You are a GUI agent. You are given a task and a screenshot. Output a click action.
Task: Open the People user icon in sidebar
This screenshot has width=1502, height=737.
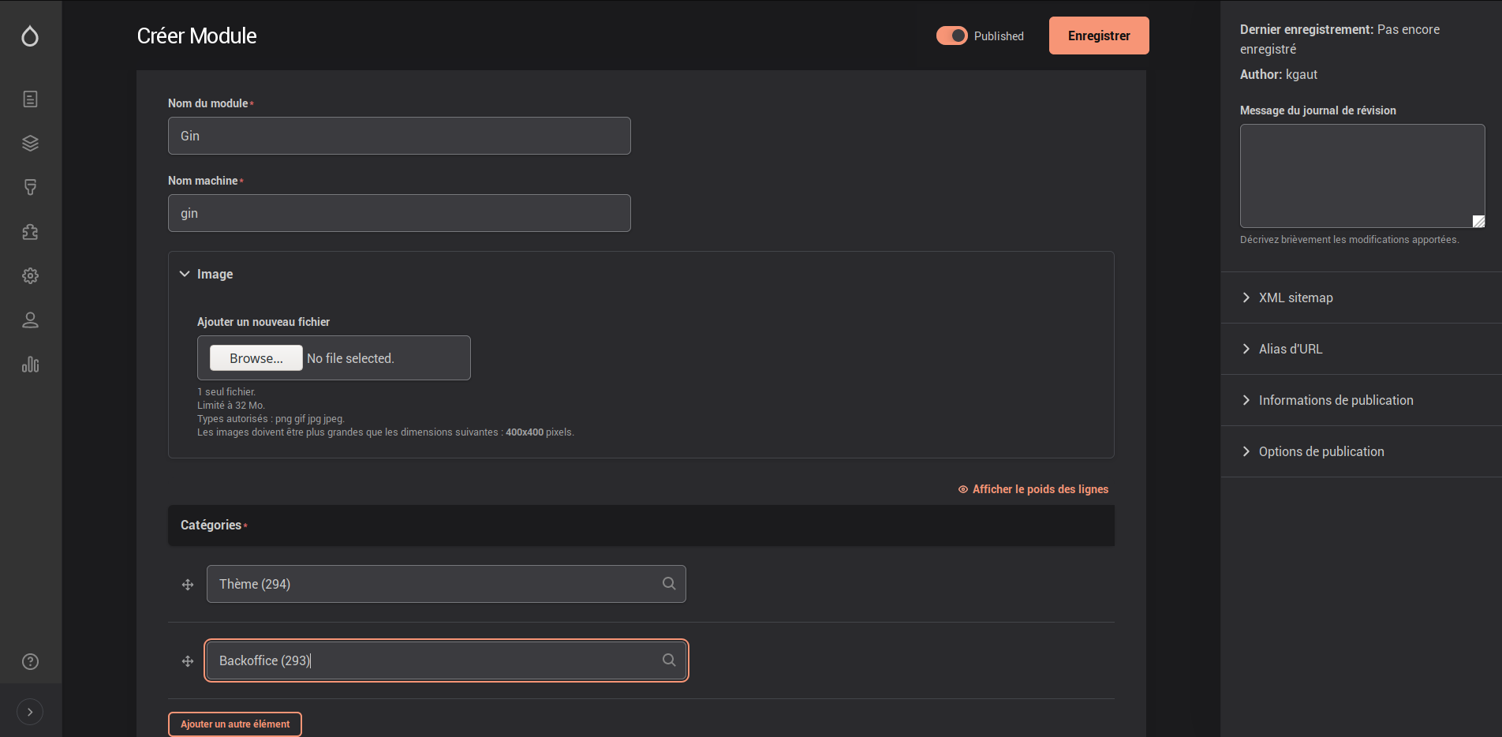click(30, 320)
